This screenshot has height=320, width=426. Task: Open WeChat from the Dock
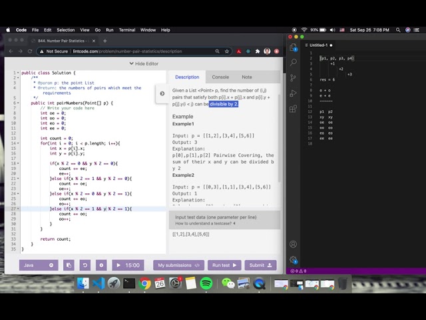[228, 283]
